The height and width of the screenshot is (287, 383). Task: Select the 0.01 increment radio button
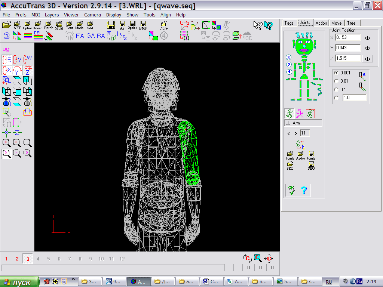336,81
